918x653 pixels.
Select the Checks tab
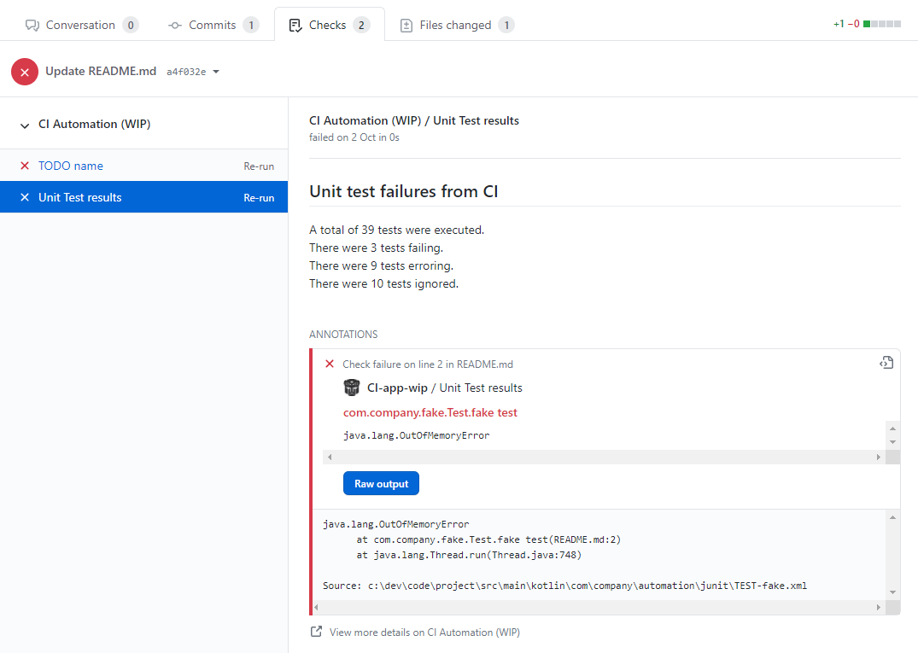coord(329,25)
